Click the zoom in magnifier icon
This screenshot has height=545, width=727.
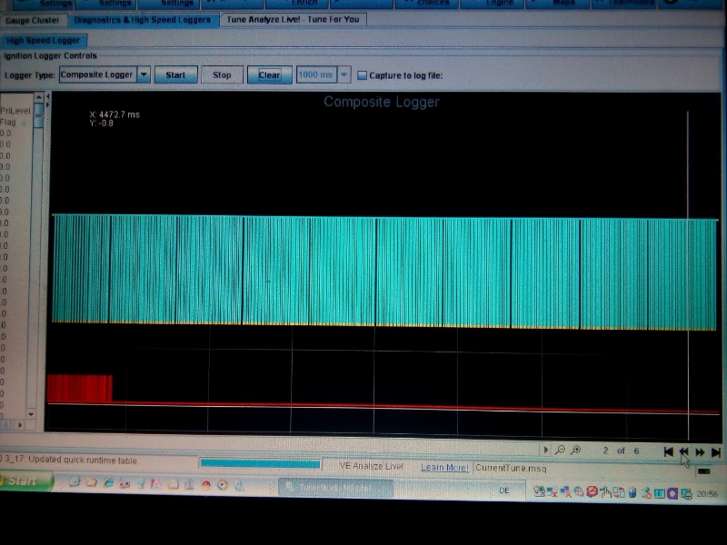(576, 451)
